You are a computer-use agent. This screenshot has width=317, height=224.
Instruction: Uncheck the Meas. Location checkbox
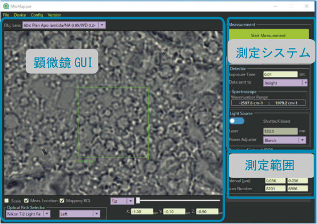(x=26, y=201)
